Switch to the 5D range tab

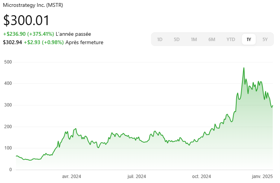coord(177,39)
